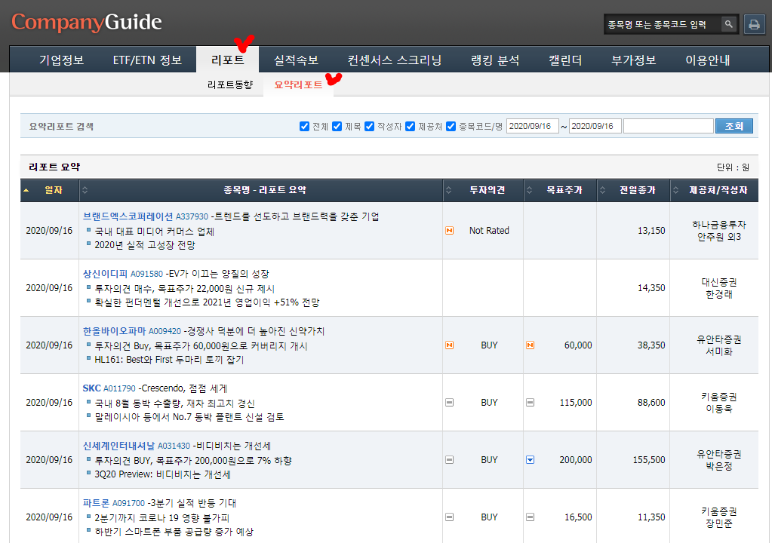Image resolution: width=772 pixels, height=543 pixels.
Task: Open SKC stock link
Action: pos(91,388)
